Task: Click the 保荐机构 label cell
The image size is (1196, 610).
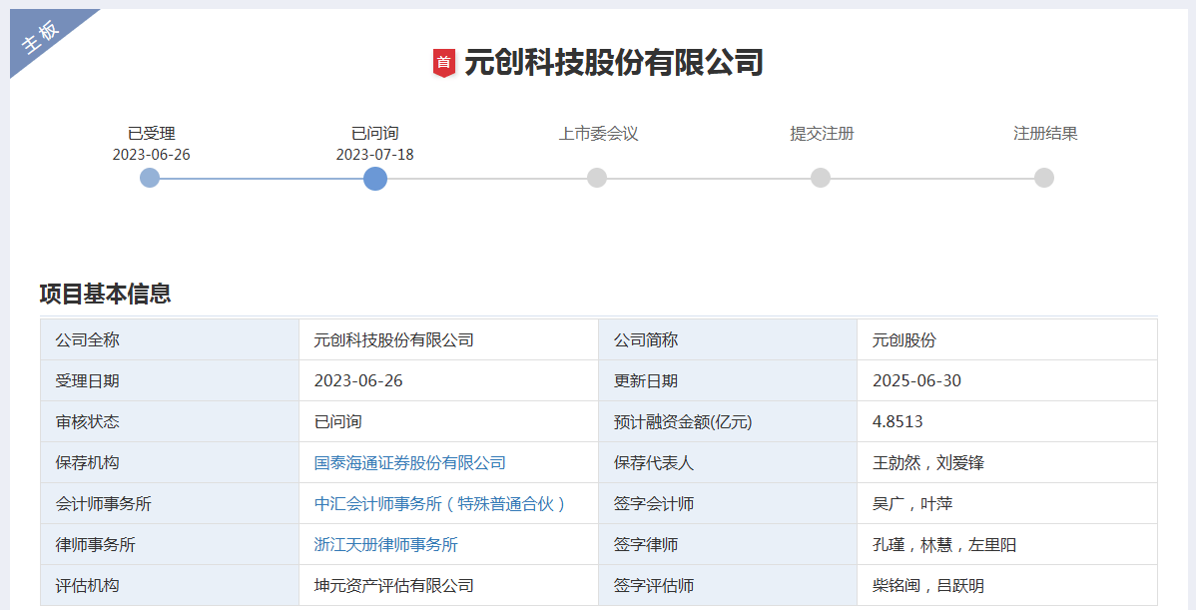Action: point(170,463)
